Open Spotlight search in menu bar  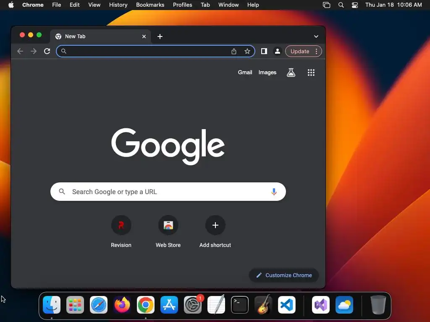coord(341,5)
